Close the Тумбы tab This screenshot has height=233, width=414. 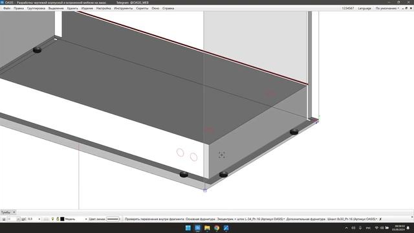[x=14, y=212]
